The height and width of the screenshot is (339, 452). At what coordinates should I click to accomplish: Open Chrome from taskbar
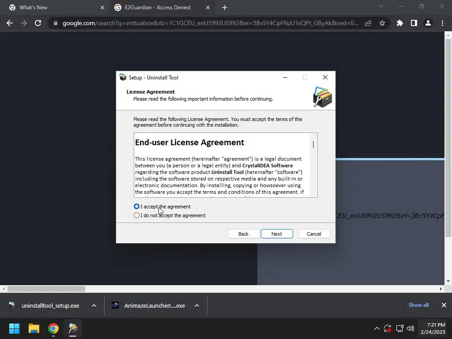click(x=53, y=328)
